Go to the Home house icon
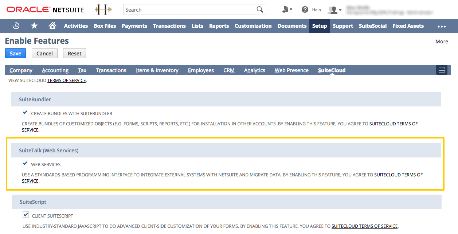 click(52, 26)
